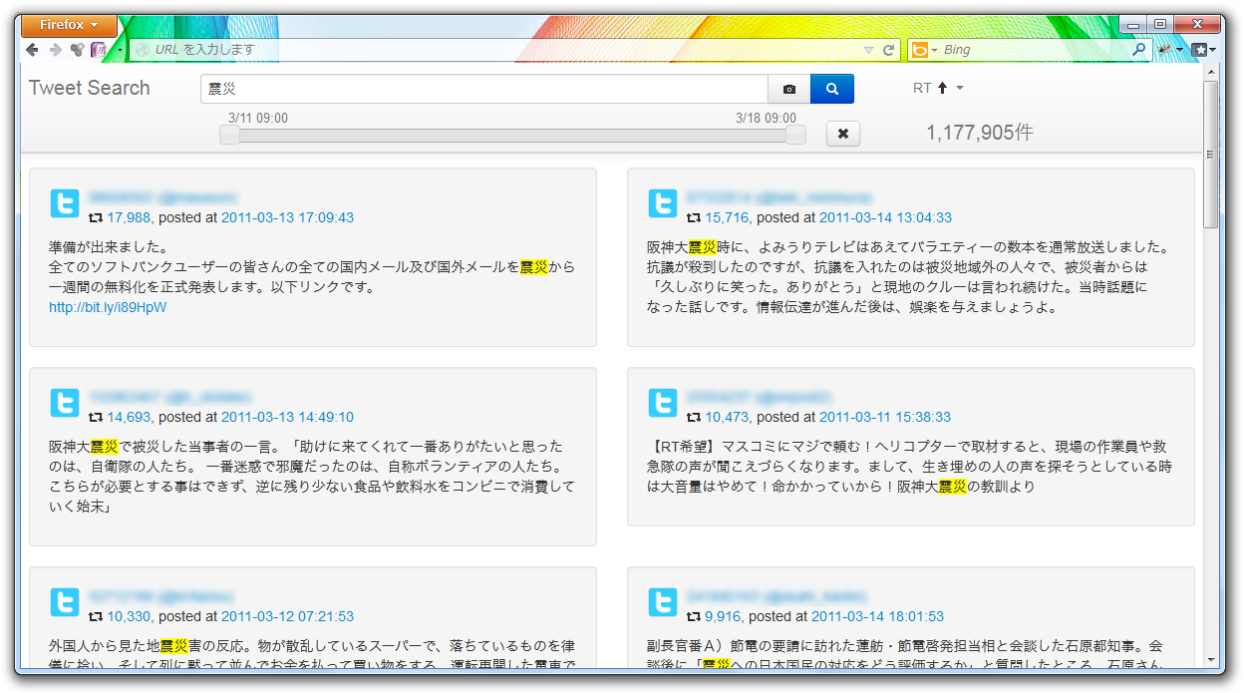Click the blurred username on the 10,473 retweet tweet

pos(759,397)
